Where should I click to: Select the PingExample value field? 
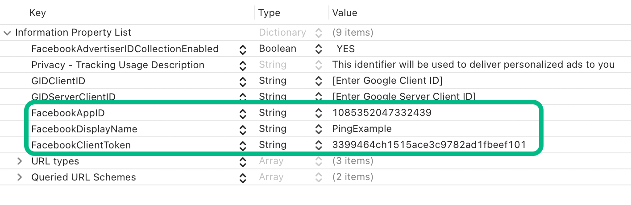click(361, 129)
